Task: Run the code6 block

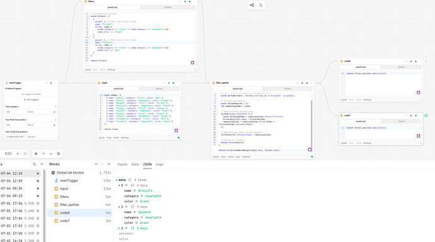Action: (x=416, y=61)
